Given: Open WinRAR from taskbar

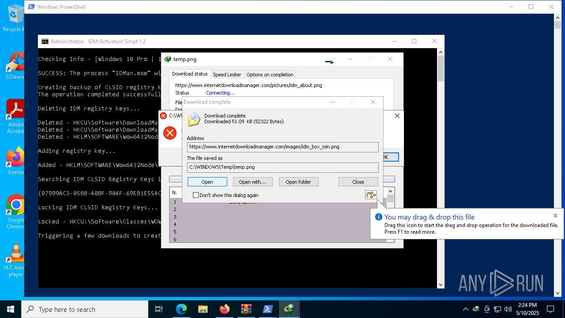Looking at the screenshot, I should [x=246, y=309].
